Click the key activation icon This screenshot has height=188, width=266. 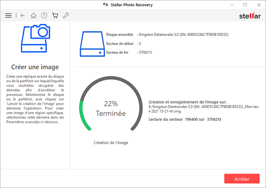point(66,16)
